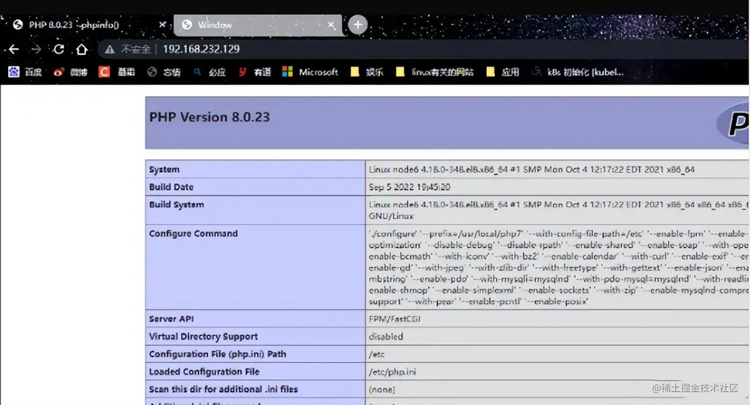This screenshot has width=750, height=405.
Task: Click the FPM/FastCGI value cell
Action: tap(557, 319)
